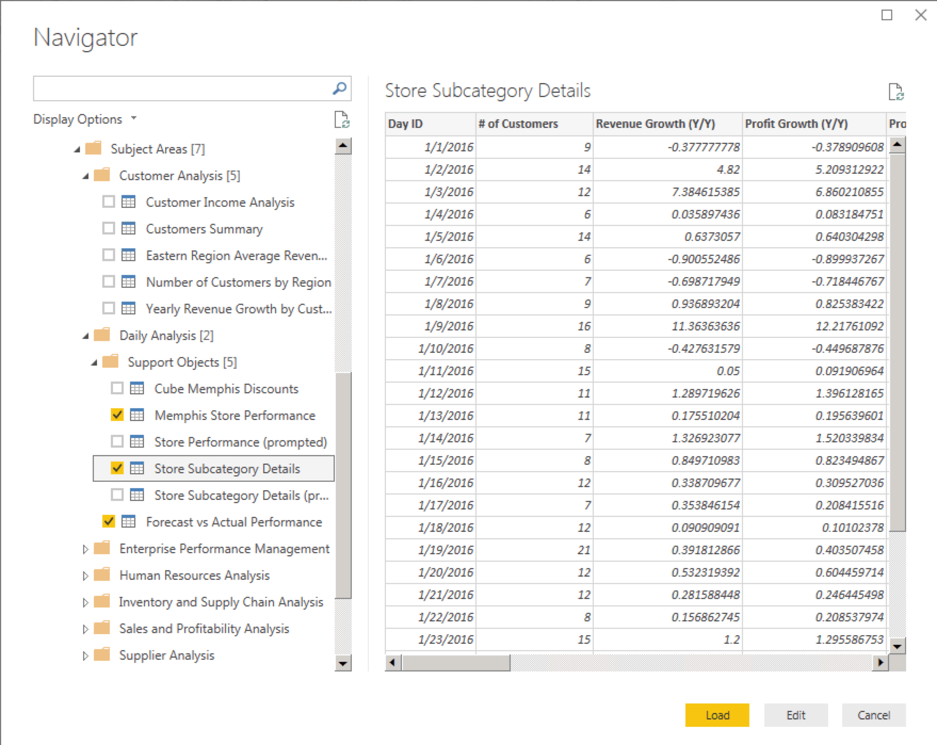The height and width of the screenshot is (745, 937).
Task: Click the Edit button
Action: coord(796,715)
